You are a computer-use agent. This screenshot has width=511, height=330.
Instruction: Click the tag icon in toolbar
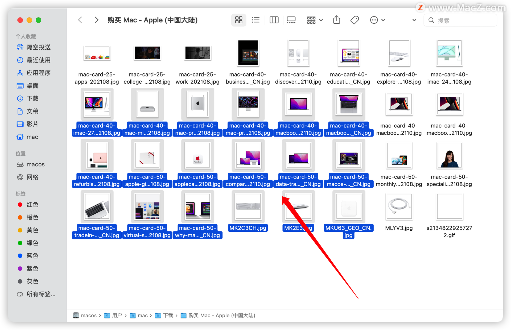[355, 20]
